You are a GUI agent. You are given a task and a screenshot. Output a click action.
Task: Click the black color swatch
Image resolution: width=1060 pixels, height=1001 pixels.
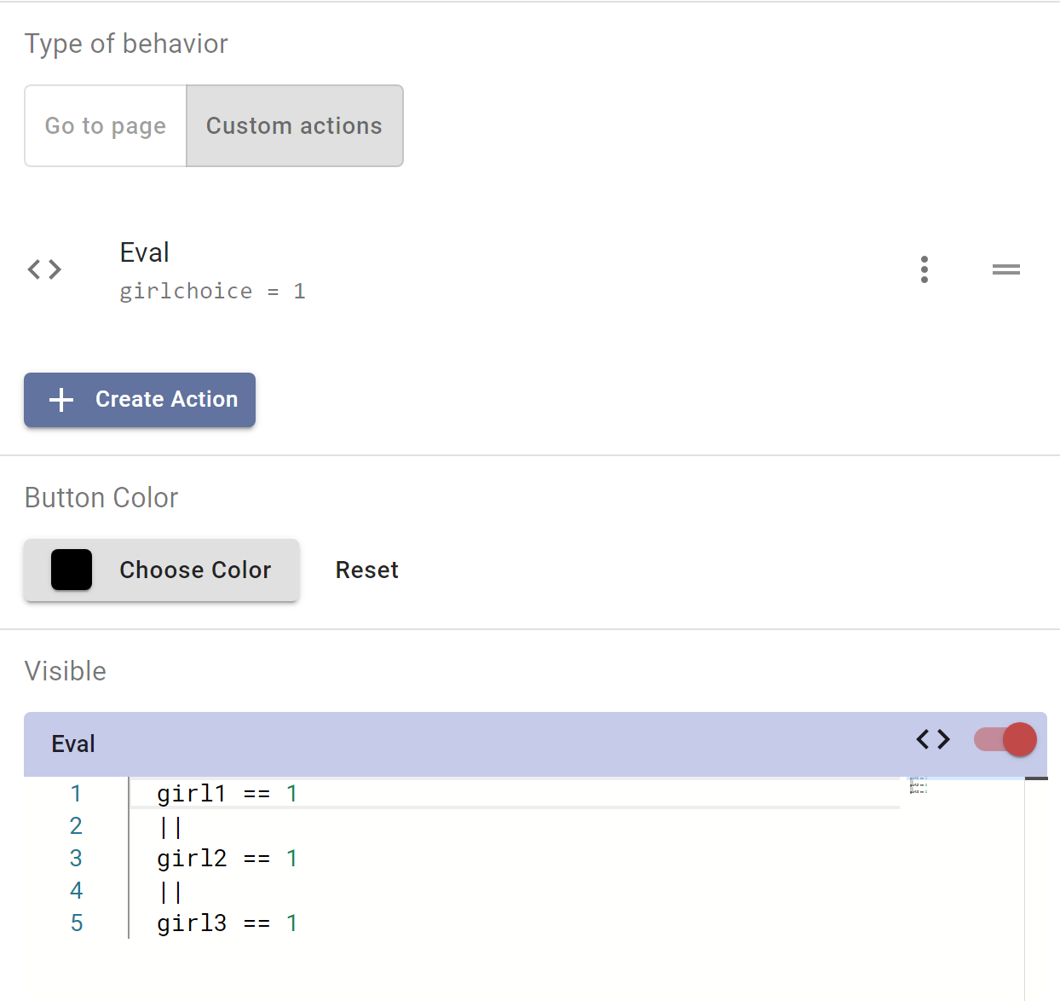72,570
